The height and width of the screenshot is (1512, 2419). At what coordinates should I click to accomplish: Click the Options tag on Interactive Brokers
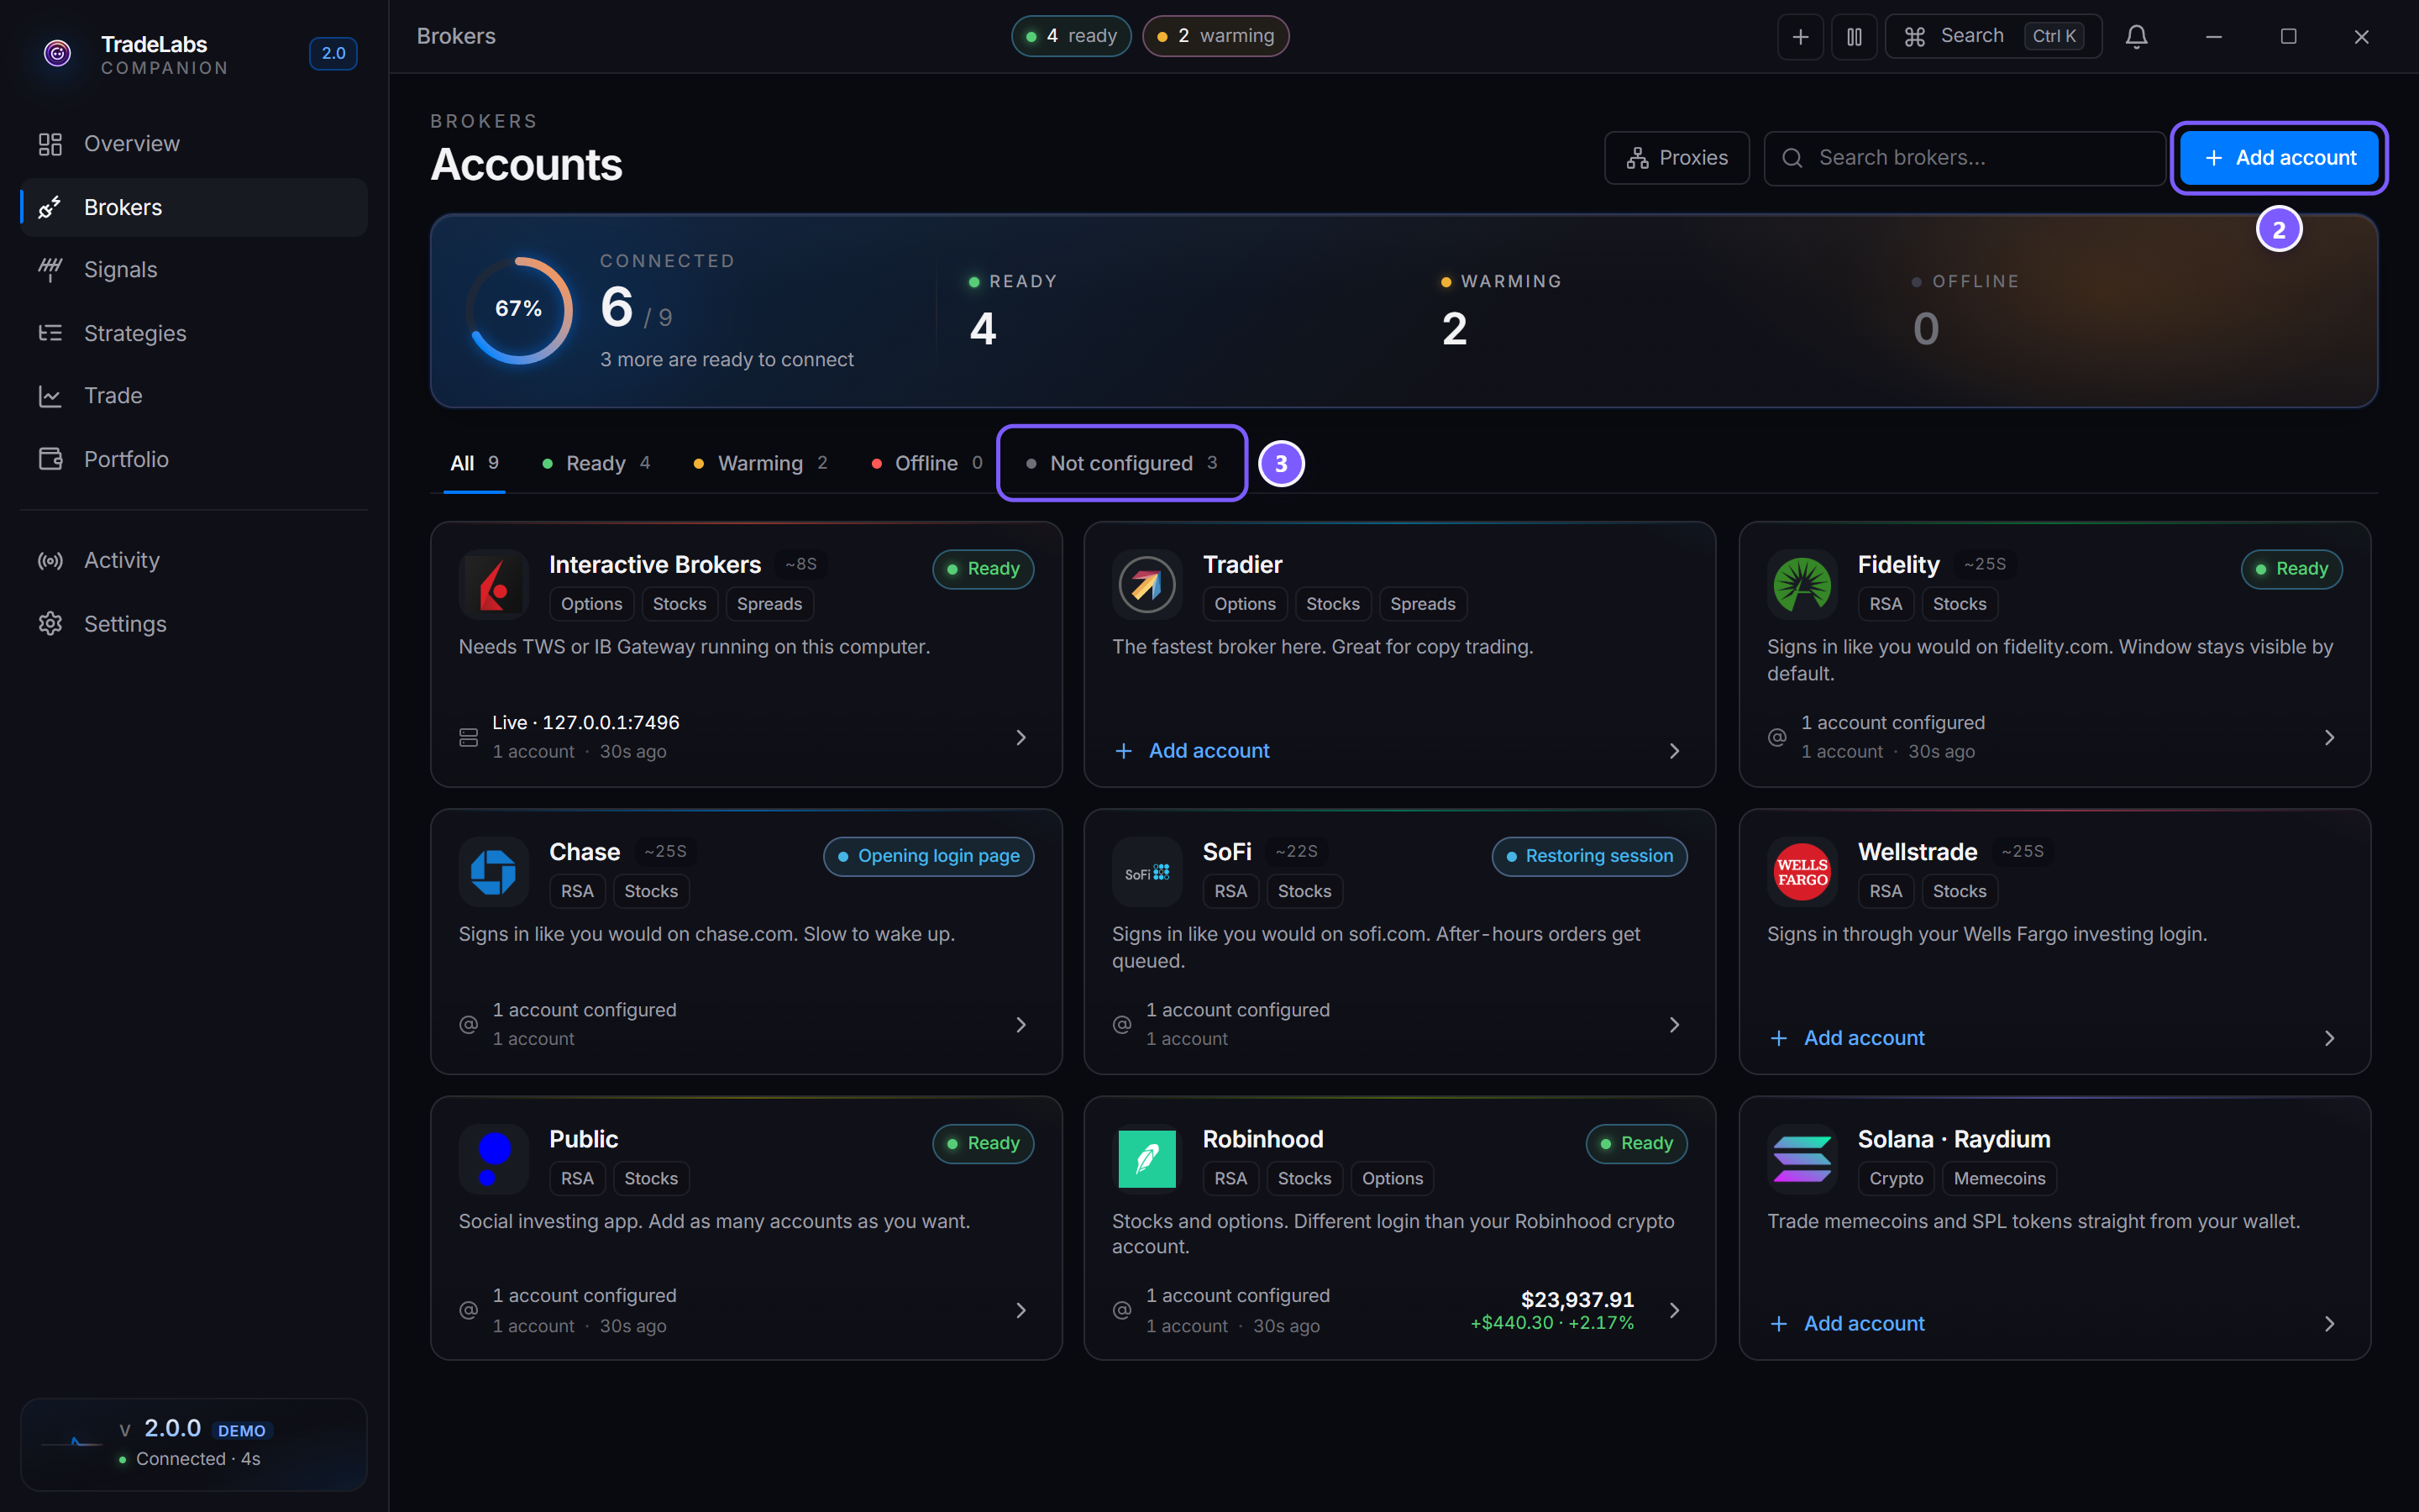tap(592, 604)
